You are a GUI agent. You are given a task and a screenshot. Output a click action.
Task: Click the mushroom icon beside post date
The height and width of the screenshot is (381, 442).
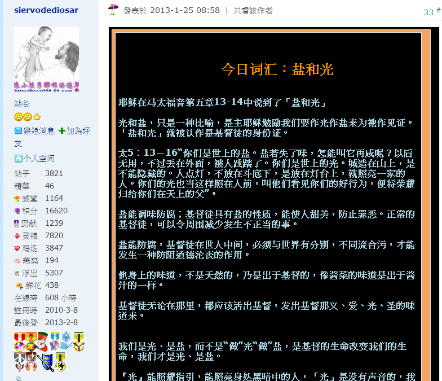[x=113, y=10]
